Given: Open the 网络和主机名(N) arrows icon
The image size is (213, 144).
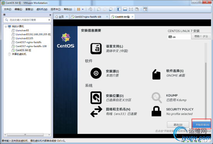Looking at the screenshot, I should pyautogui.click(x=96, y=112).
